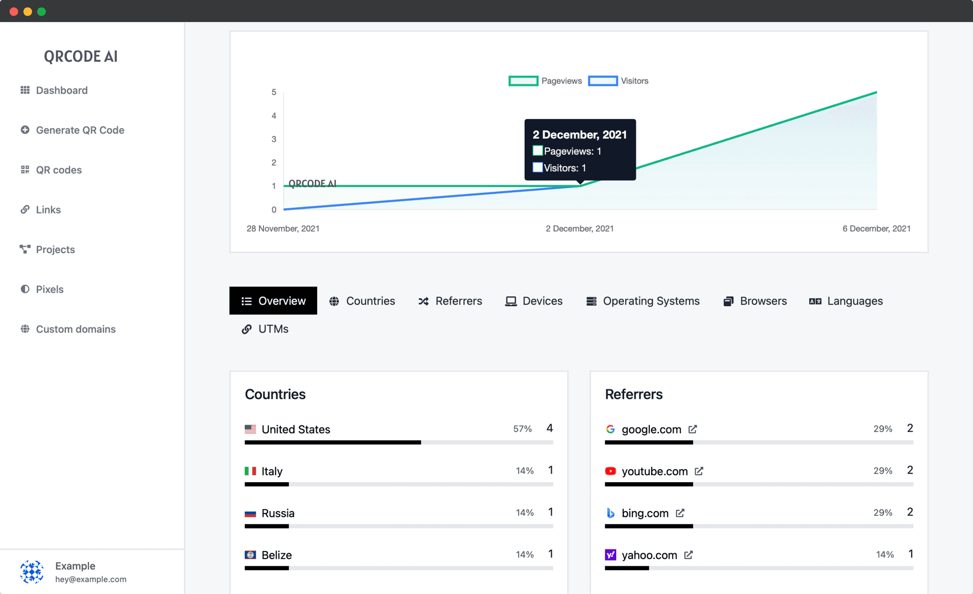This screenshot has width=973, height=594.
Task: Click the UTMs link icon
Action: (247, 329)
